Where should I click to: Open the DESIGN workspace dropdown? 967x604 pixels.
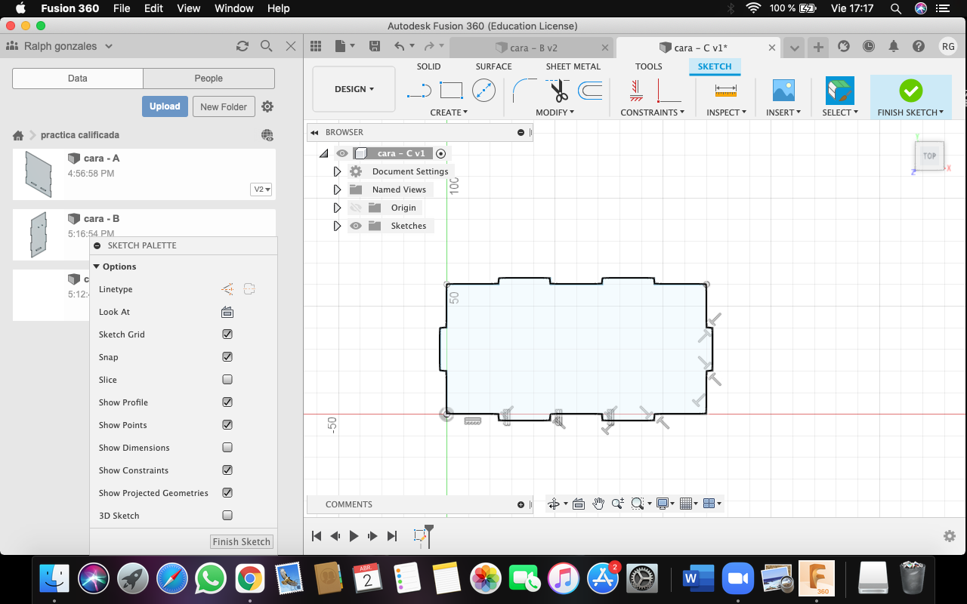pyautogui.click(x=354, y=89)
